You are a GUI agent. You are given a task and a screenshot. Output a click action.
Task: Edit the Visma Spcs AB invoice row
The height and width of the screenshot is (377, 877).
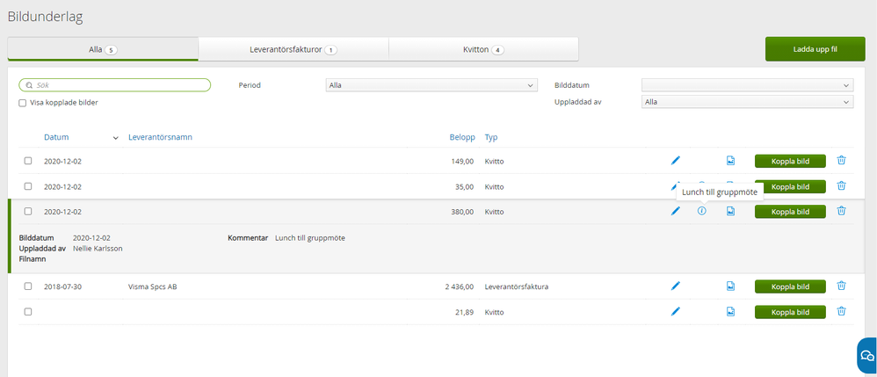click(x=676, y=286)
